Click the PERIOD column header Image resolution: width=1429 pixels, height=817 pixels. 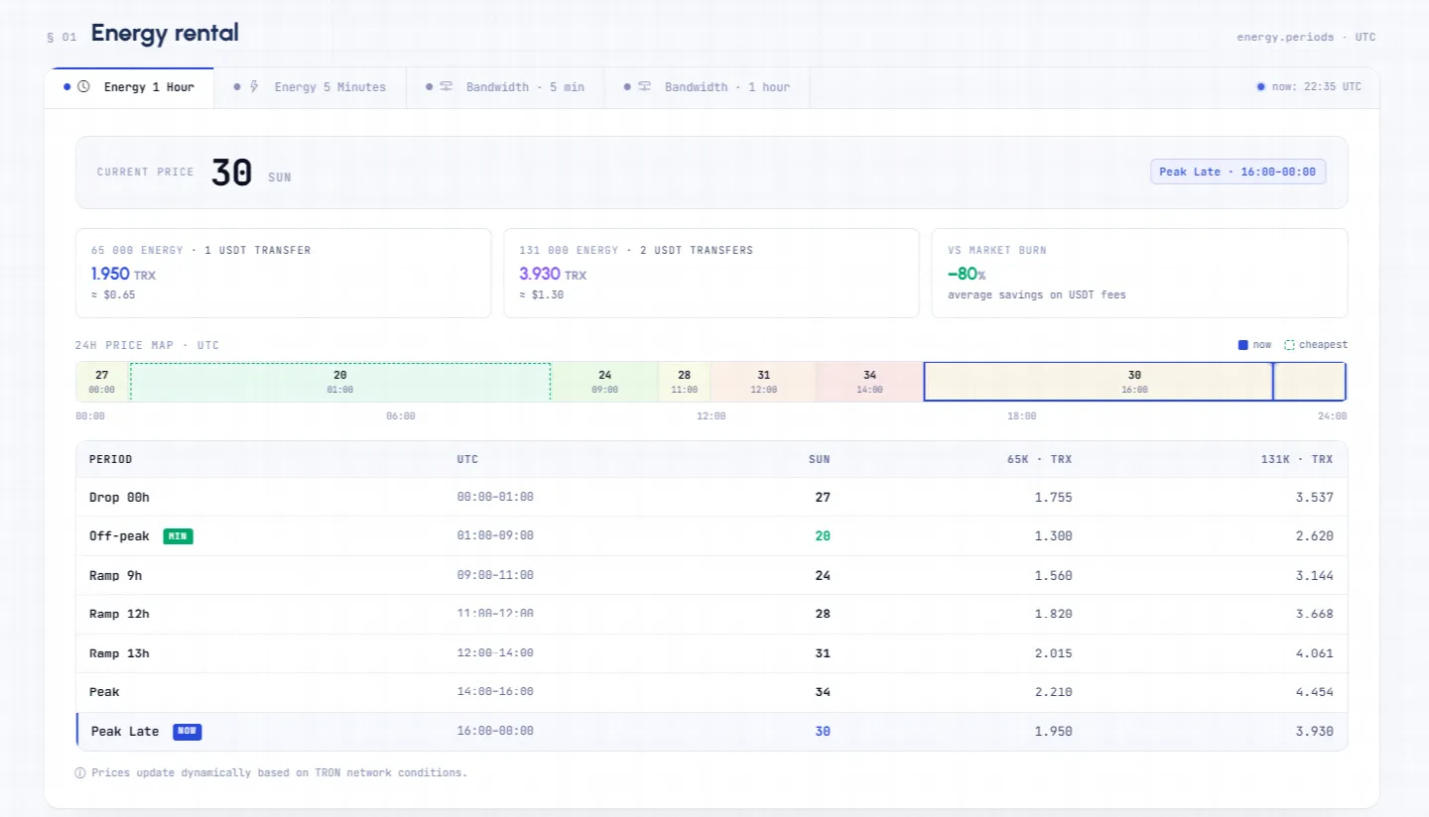coord(111,459)
